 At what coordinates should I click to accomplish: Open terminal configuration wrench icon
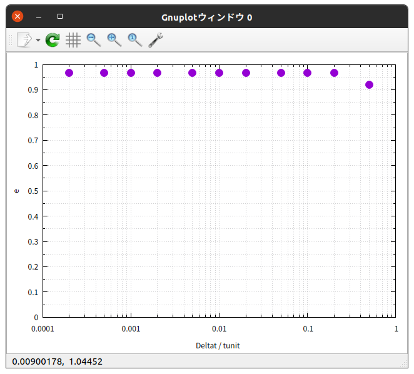tap(156, 40)
